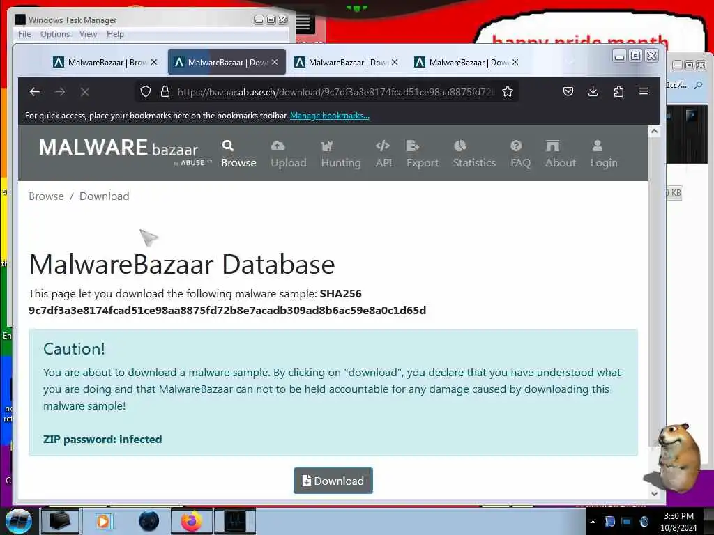Click the search magnifier in the background window

698,84
